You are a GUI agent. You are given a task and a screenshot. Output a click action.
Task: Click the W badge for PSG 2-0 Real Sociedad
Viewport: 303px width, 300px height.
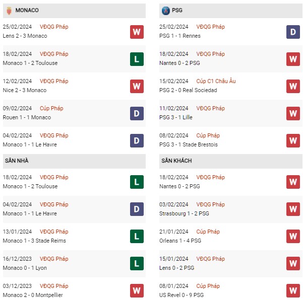[x=293, y=86]
